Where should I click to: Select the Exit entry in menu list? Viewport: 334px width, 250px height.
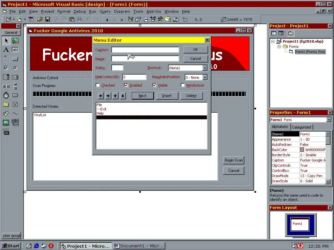coord(103,109)
